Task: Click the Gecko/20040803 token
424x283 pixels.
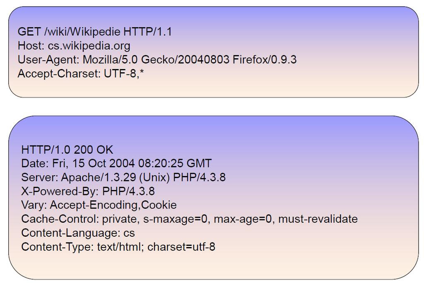Action: pyautogui.click(x=185, y=59)
